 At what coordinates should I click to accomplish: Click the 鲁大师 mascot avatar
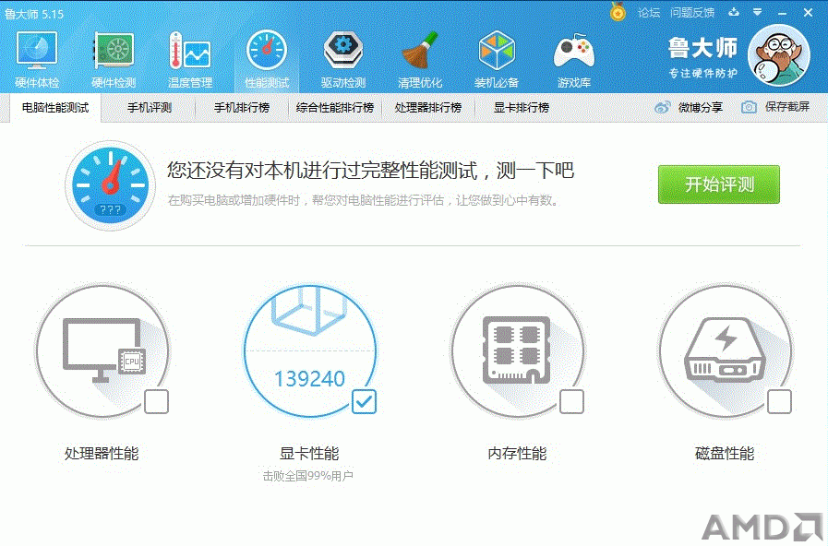point(779,55)
